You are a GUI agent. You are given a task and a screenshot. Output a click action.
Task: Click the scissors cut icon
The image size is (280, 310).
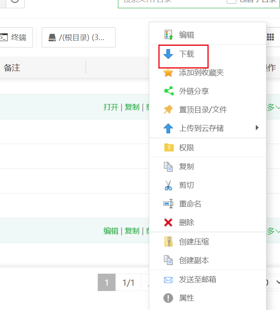click(168, 185)
